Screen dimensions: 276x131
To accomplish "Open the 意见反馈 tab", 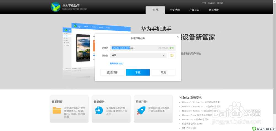I will [x=214, y=10].
